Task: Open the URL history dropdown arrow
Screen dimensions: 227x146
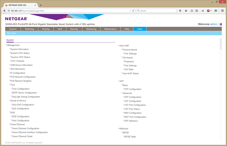Action: (x=130, y=11)
